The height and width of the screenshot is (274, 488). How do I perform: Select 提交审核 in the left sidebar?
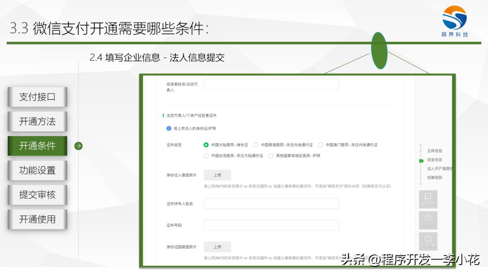click(37, 195)
